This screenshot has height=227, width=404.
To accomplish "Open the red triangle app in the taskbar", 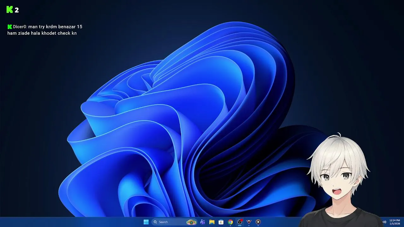I will (x=249, y=222).
